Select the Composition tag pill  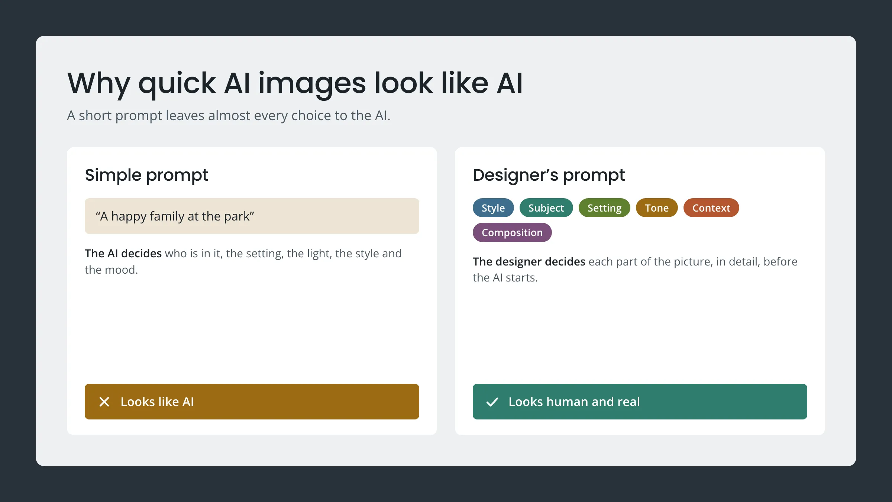coord(512,232)
